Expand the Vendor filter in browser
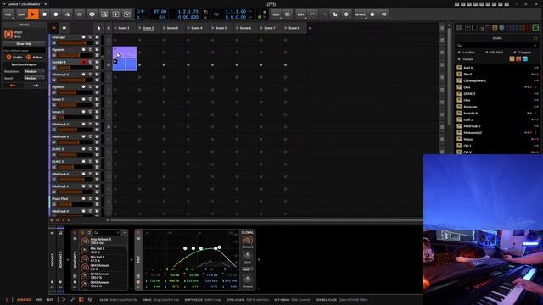Screen dimensions: 543x305 [x=466, y=59]
